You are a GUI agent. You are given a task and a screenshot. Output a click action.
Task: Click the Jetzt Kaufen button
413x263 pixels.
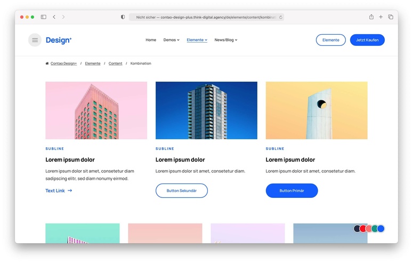367,40
